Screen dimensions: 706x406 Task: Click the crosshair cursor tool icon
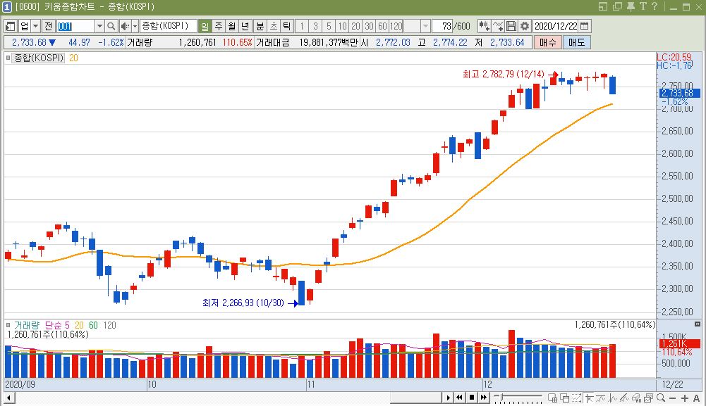[x=588, y=398]
